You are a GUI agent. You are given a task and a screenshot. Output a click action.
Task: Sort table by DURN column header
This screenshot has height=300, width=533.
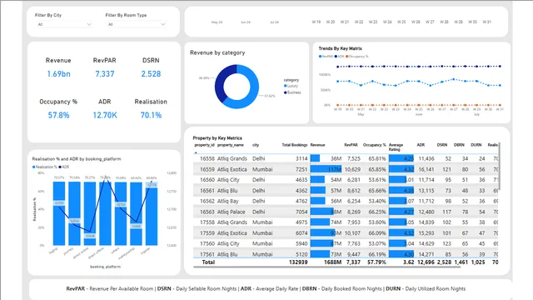click(476, 145)
